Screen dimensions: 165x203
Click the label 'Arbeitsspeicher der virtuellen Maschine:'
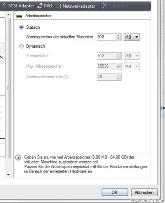tap(60, 37)
